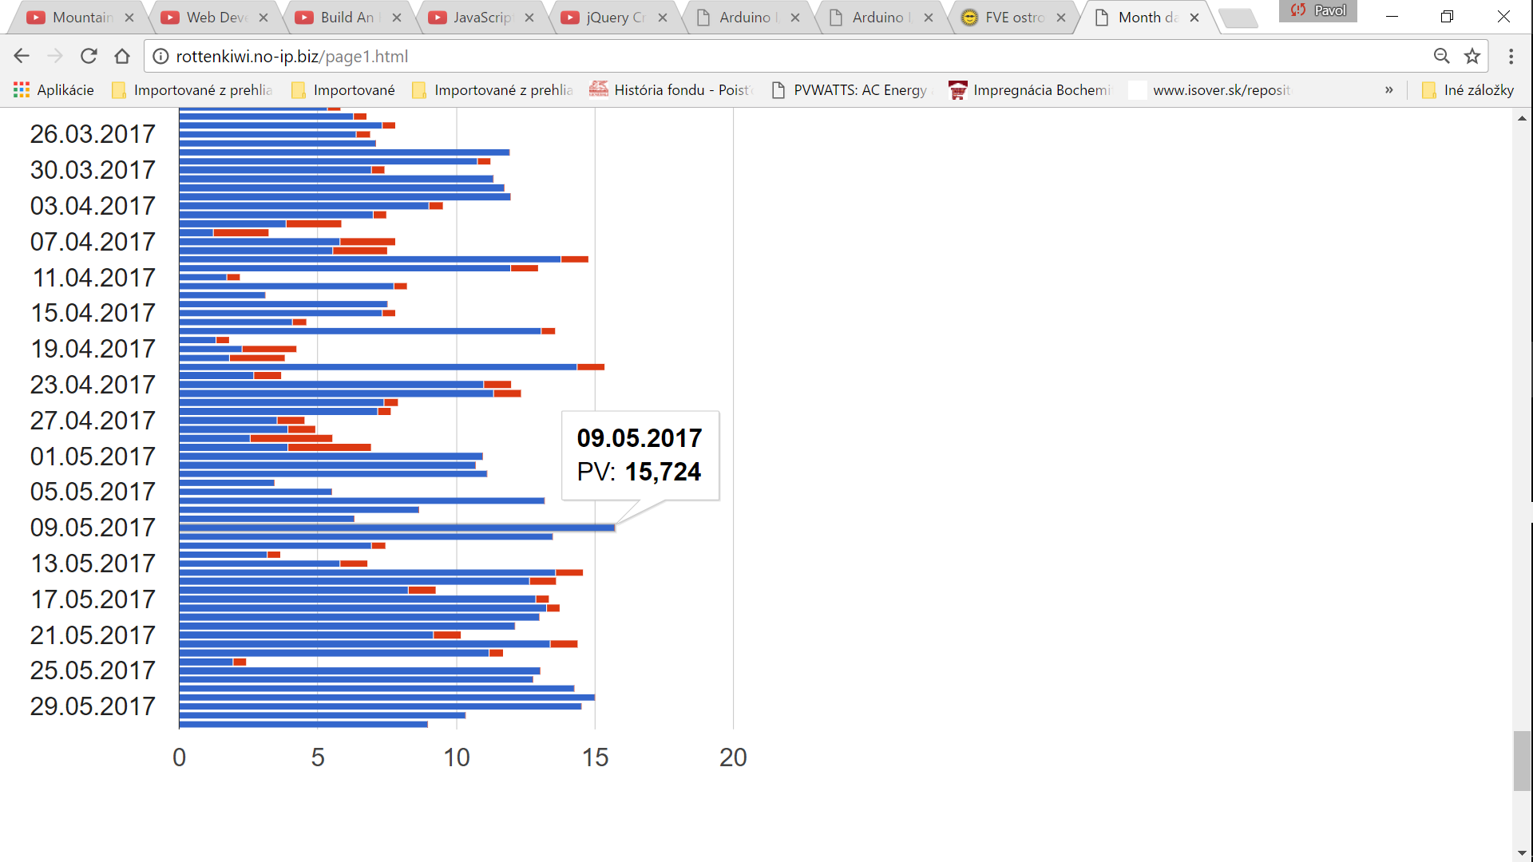View site information icon next to URL
This screenshot has height=862, width=1533.
pos(160,56)
